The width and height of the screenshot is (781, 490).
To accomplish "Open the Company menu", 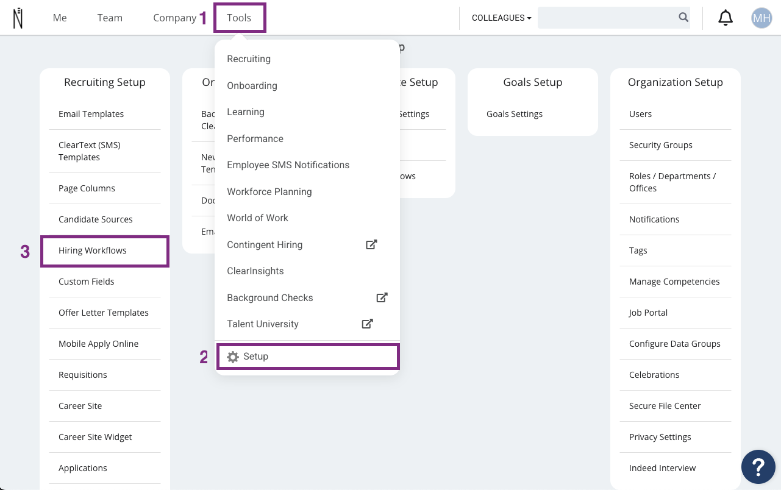I will coord(174,18).
